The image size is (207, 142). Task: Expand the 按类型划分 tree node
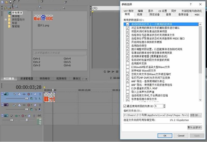[5, 19]
